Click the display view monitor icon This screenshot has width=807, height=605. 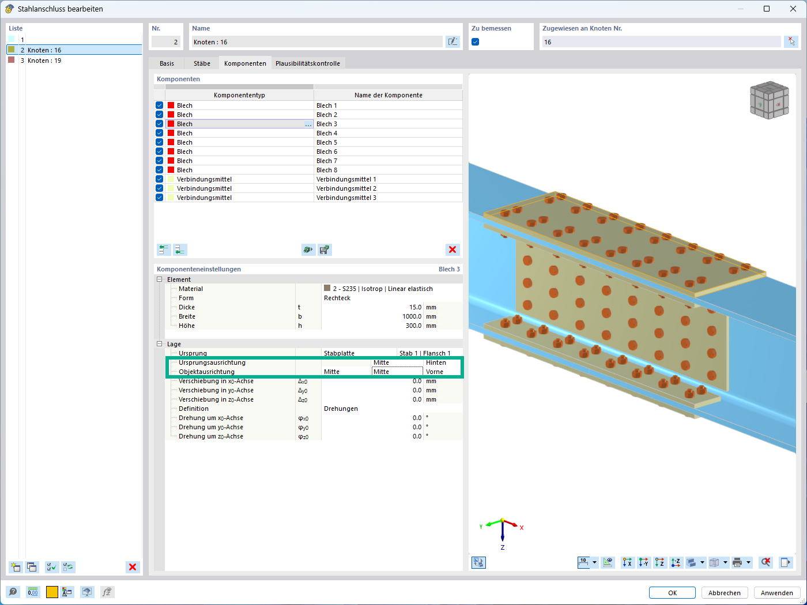pos(87,592)
